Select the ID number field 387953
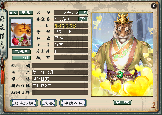The image size is (162, 115). click(71, 26)
